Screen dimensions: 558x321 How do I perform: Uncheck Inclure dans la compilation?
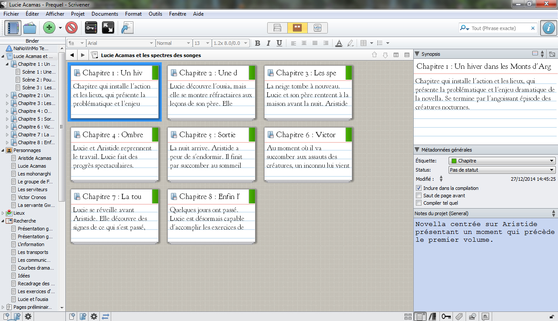[419, 188]
